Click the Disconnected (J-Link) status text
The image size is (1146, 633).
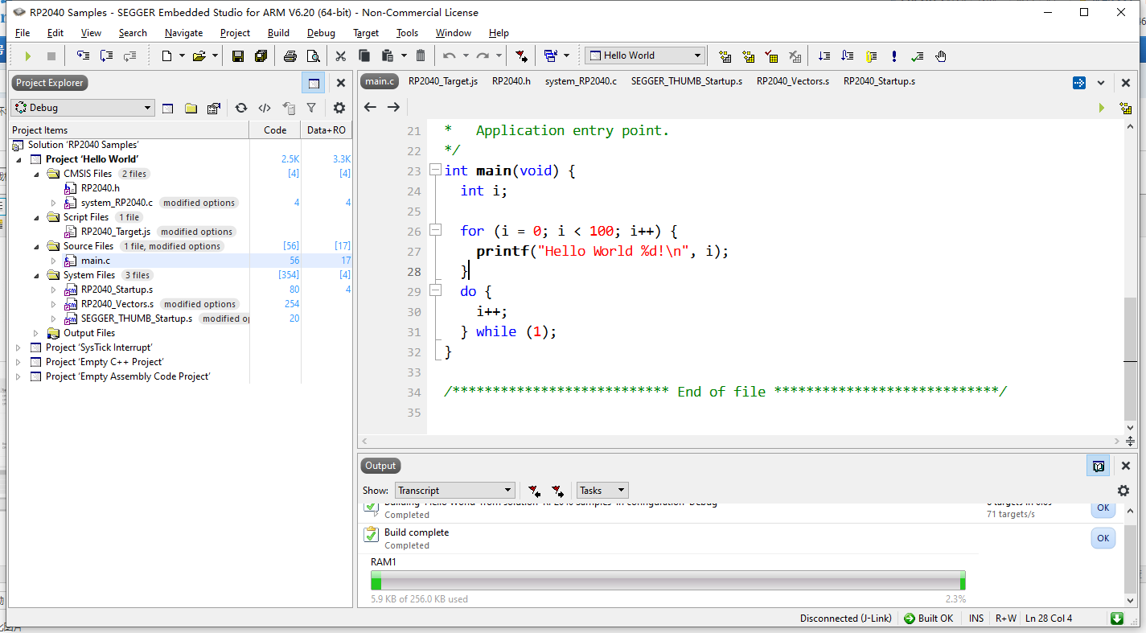pyautogui.click(x=845, y=619)
